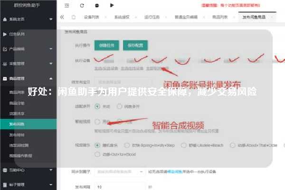Screen dimensions: 285x190
Task: Toggle the sidebar collapse hamburger icon
Action: click(x=66, y=5)
